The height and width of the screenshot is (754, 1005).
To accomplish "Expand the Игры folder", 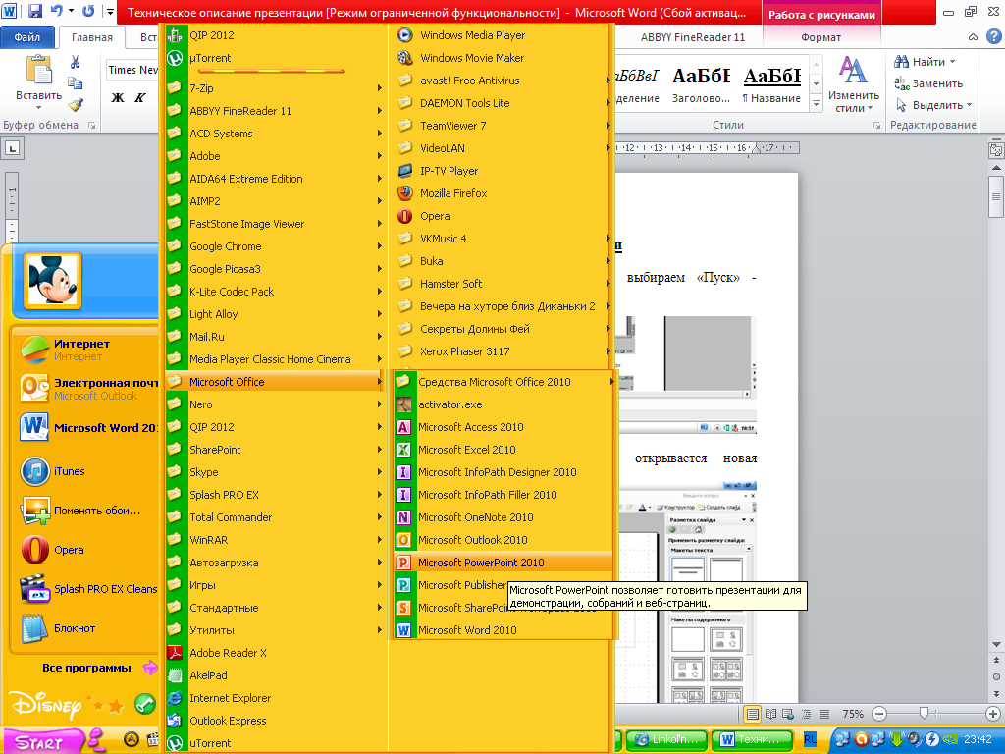I will tap(276, 585).
